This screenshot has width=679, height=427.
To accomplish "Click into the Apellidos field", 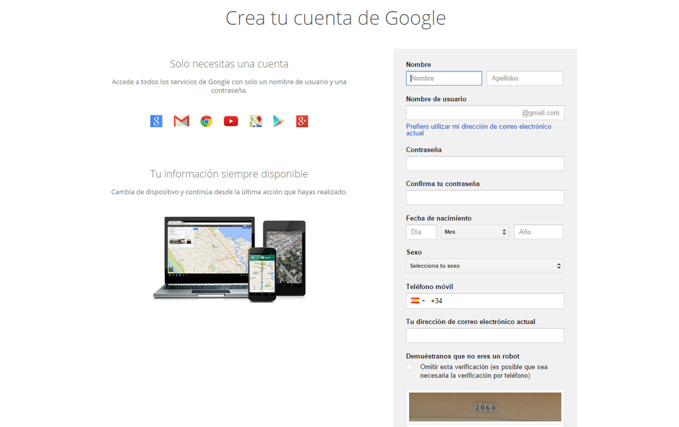I will pyautogui.click(x=525, y=78).
